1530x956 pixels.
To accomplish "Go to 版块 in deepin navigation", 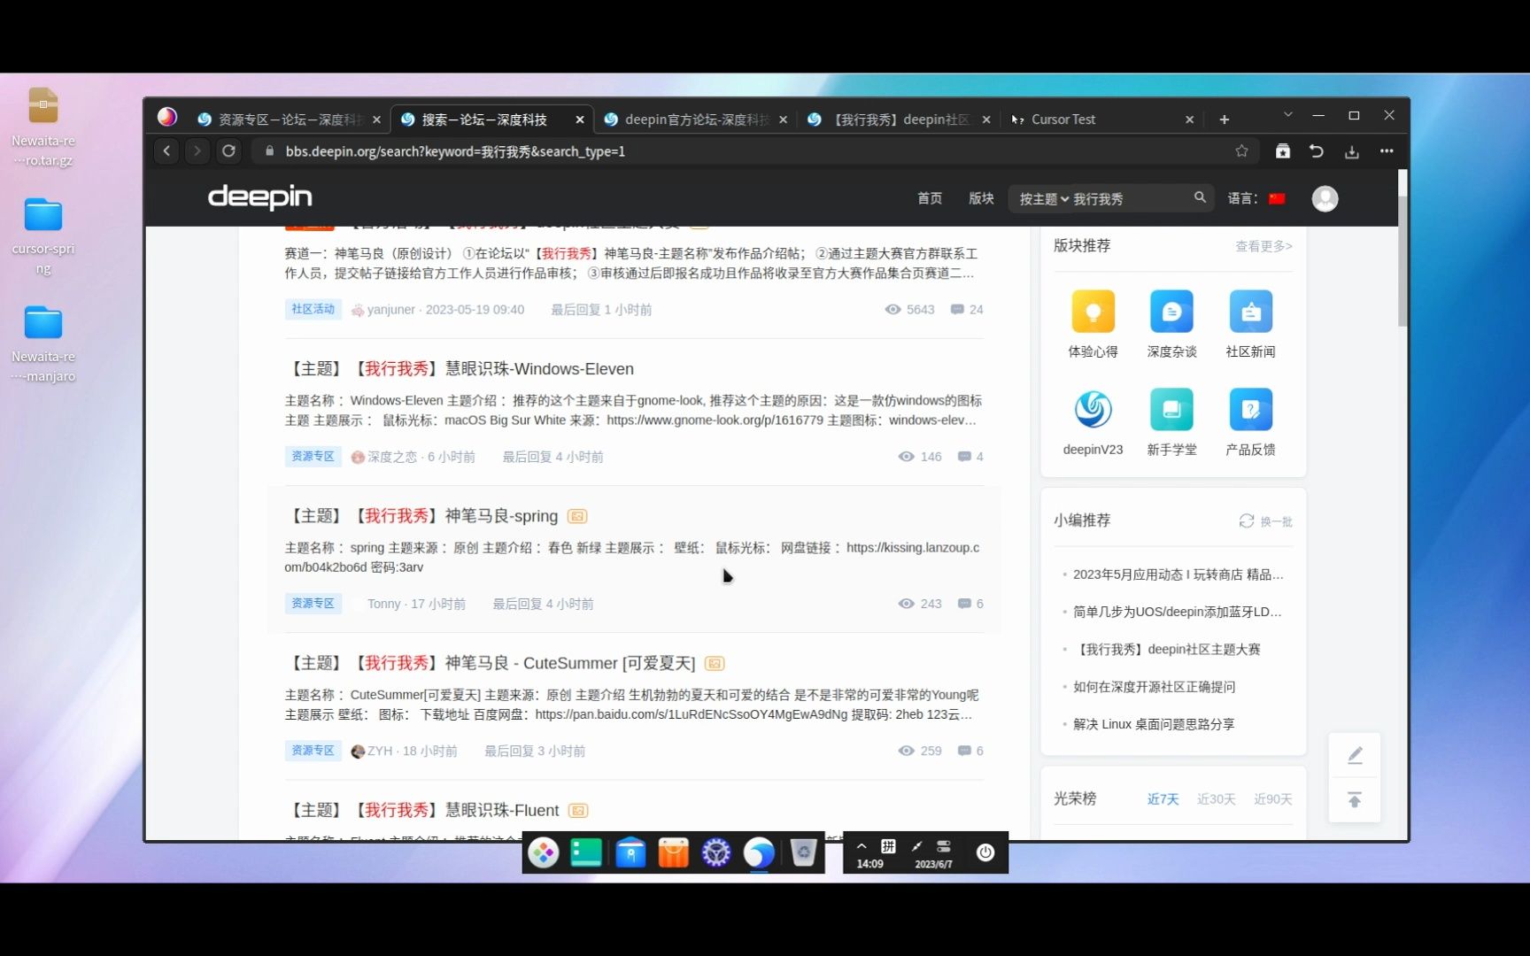I will (981, 198).
